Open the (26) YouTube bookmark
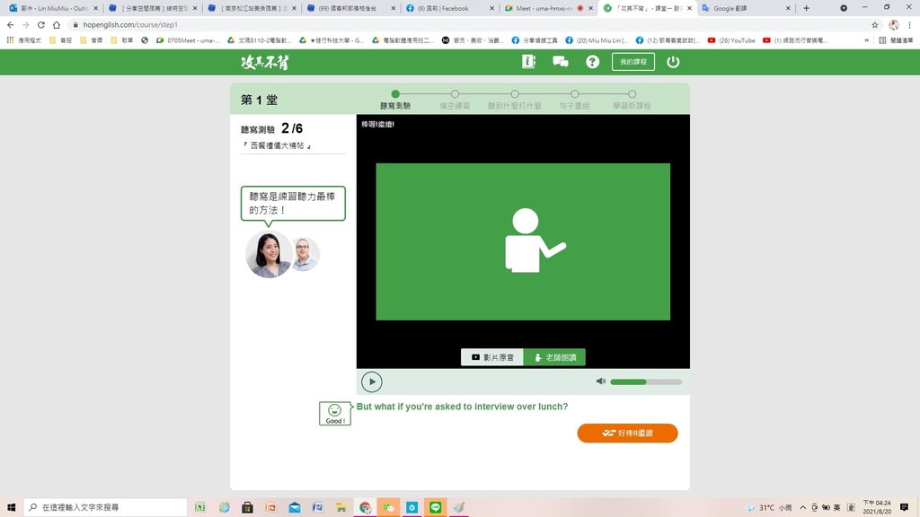This screenshot has height=517, width=920. (x=731, y=40)
